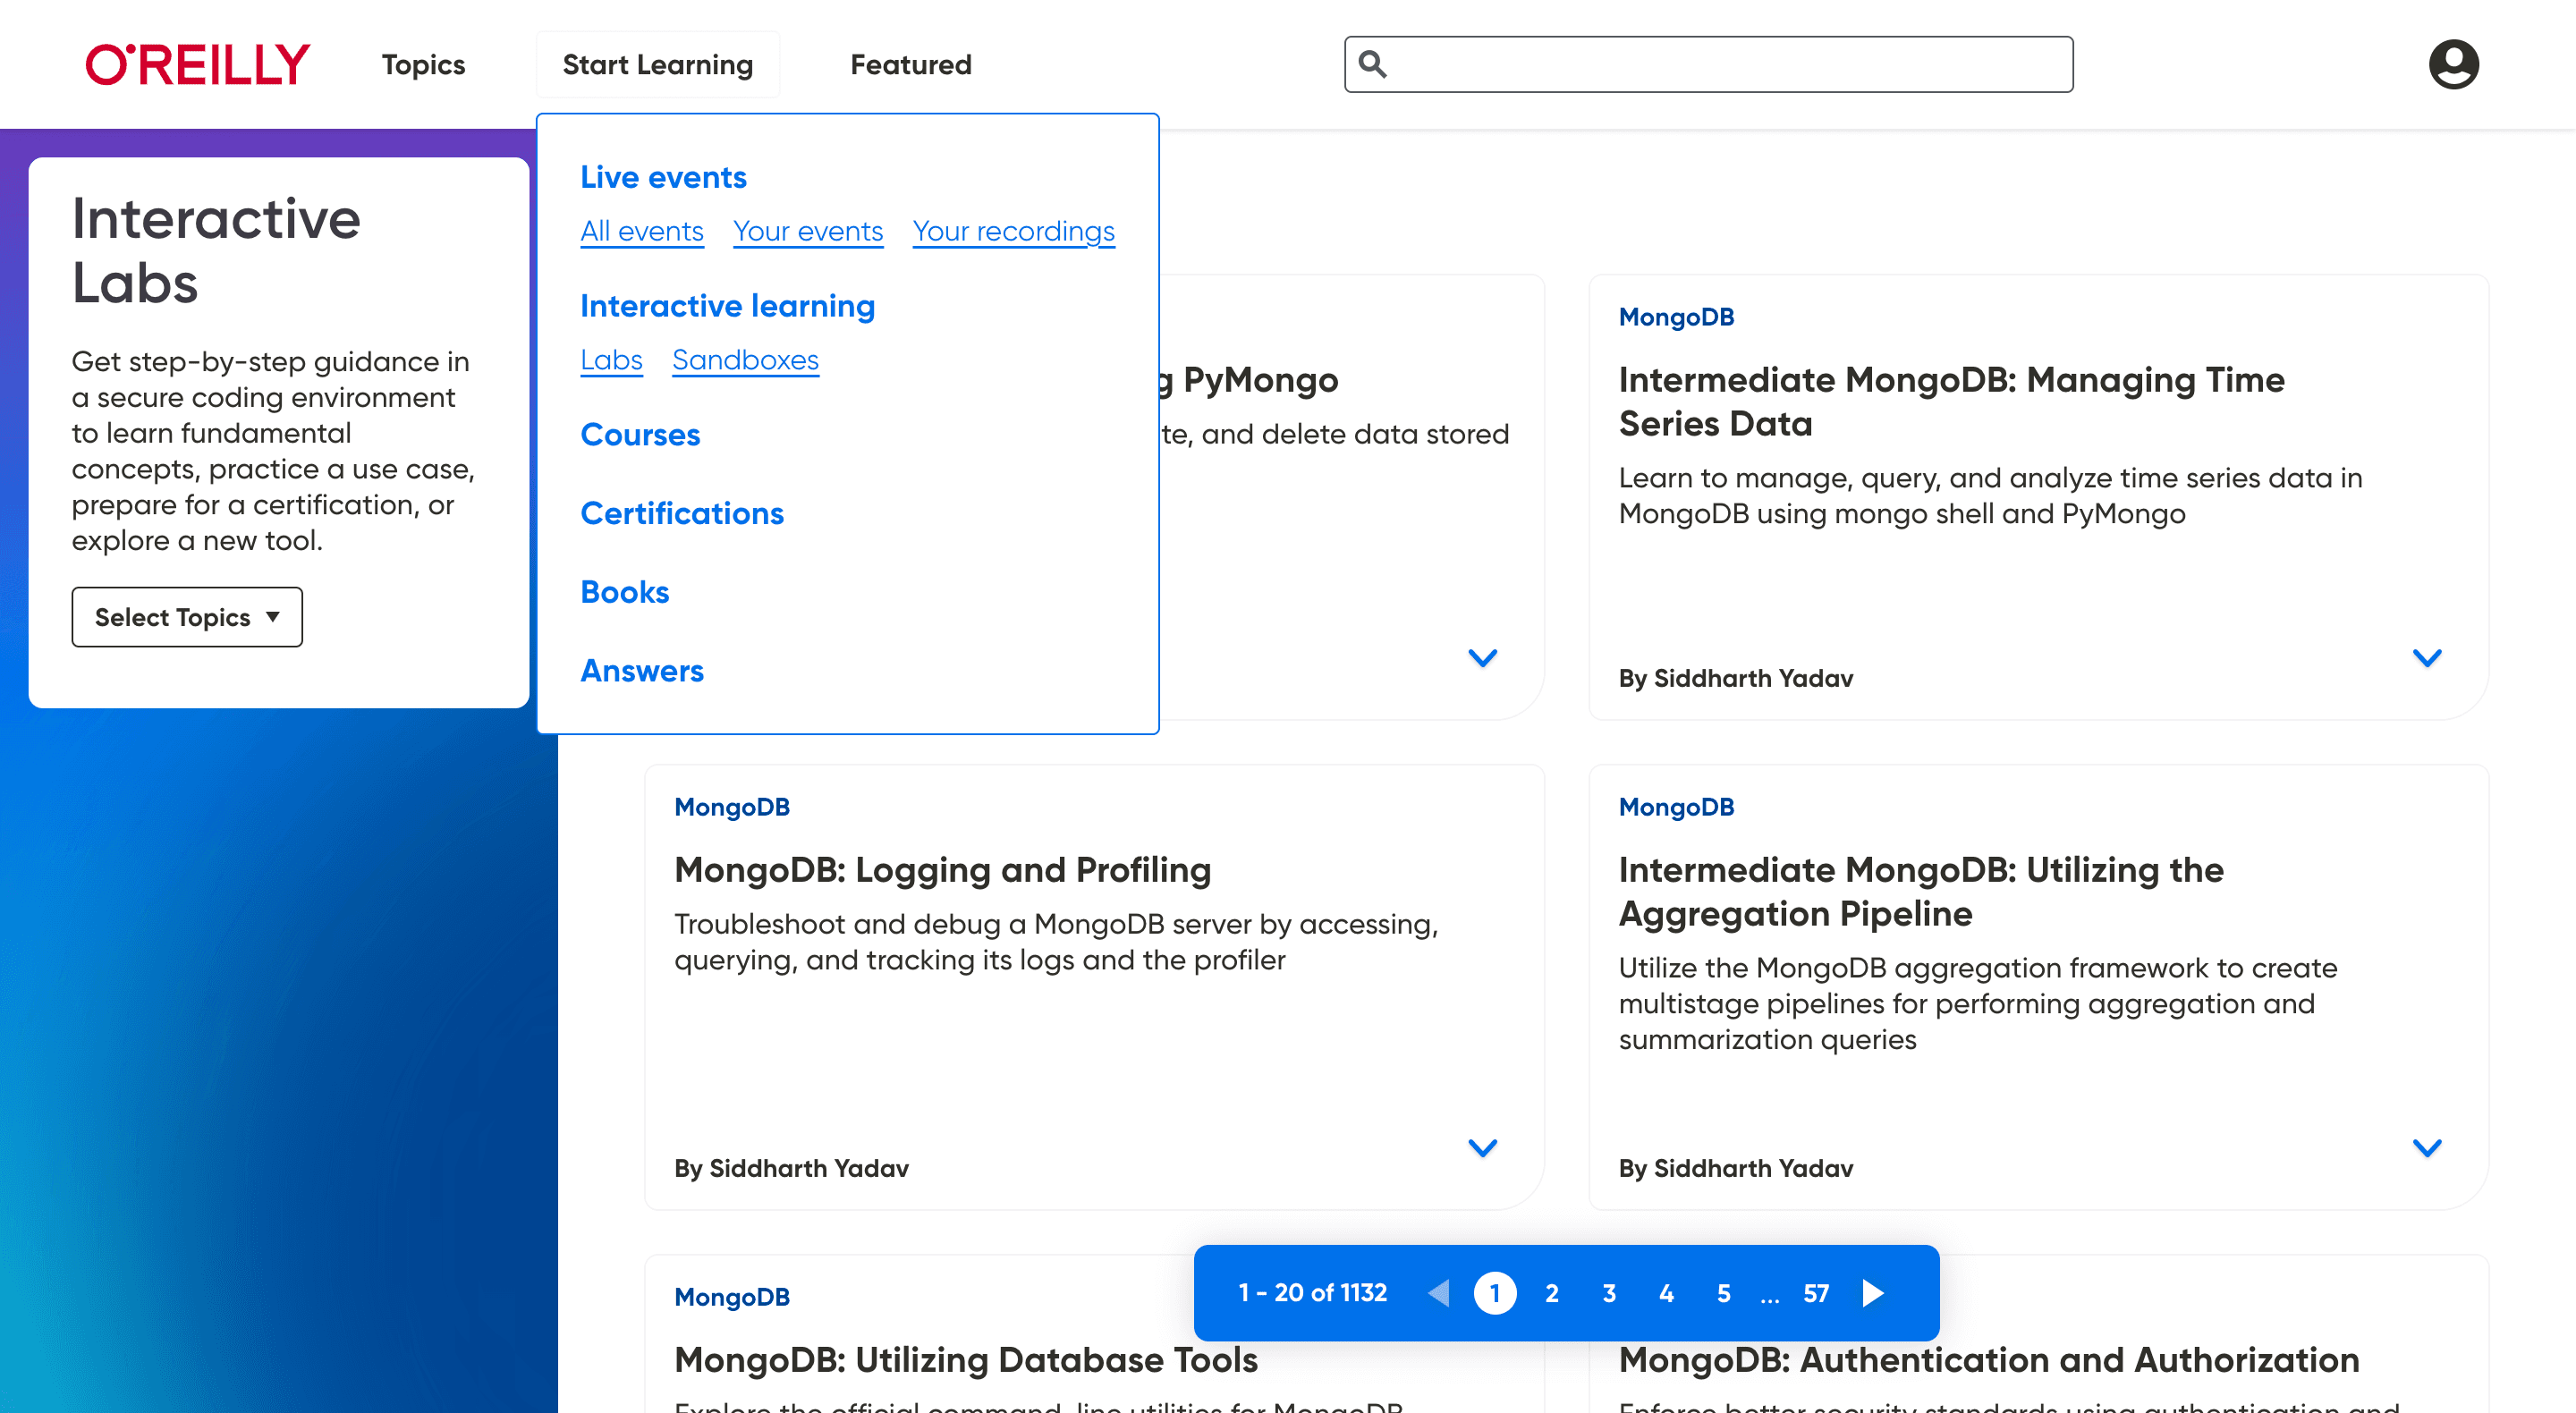Open the Your recordings link
The height and width of the screenshot is (1413, 2576).
coord(1013,231)
